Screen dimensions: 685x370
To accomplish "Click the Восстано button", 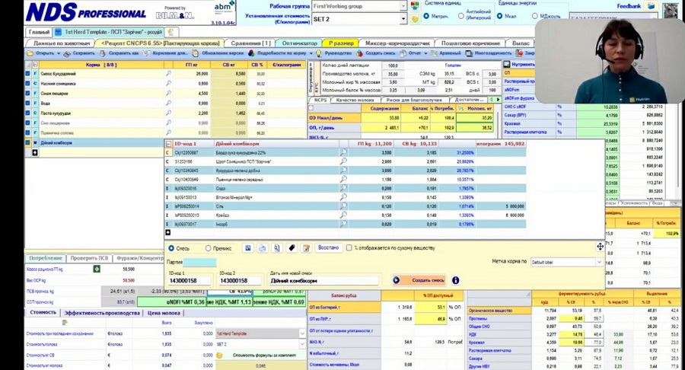I will 329,247.
